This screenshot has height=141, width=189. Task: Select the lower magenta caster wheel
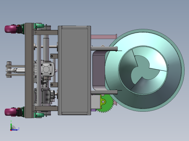coord(11,112)
